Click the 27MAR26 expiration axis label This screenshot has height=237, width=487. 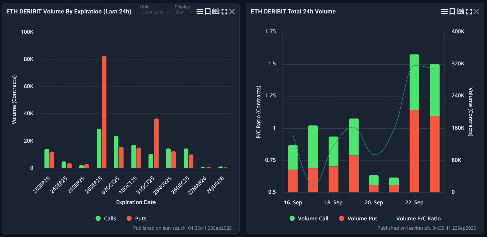pos(197,186)
